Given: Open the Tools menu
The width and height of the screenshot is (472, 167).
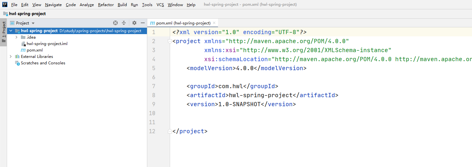Looking at the screenshot, I should 147,5.
